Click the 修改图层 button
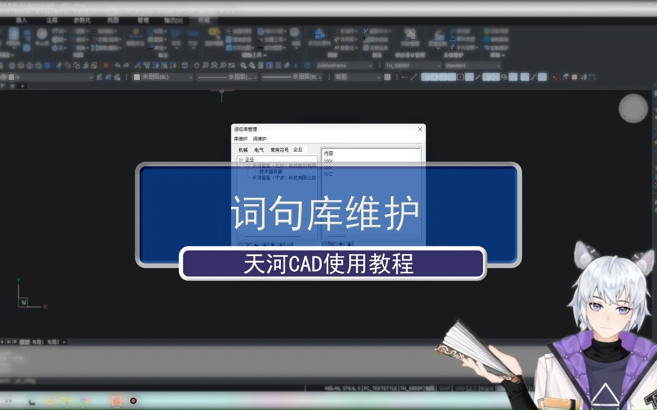This screenshot has width=657, height=410. tap(272, 48)
